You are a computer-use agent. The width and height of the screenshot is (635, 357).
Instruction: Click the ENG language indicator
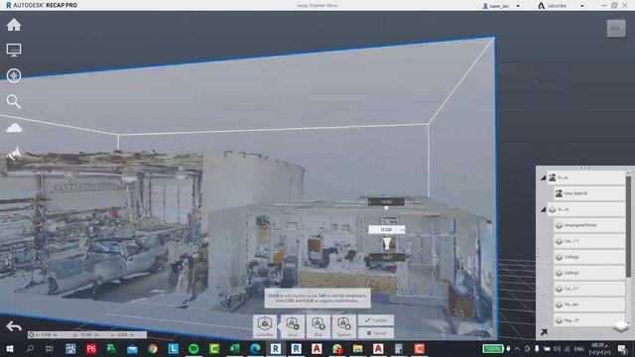pyautogui.click(x=579, y=349)
